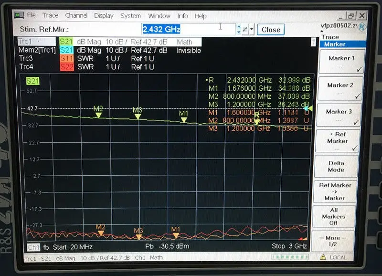Click the red S22 color label for Trc4
This screenshot has width=382, height=276.
67,67
